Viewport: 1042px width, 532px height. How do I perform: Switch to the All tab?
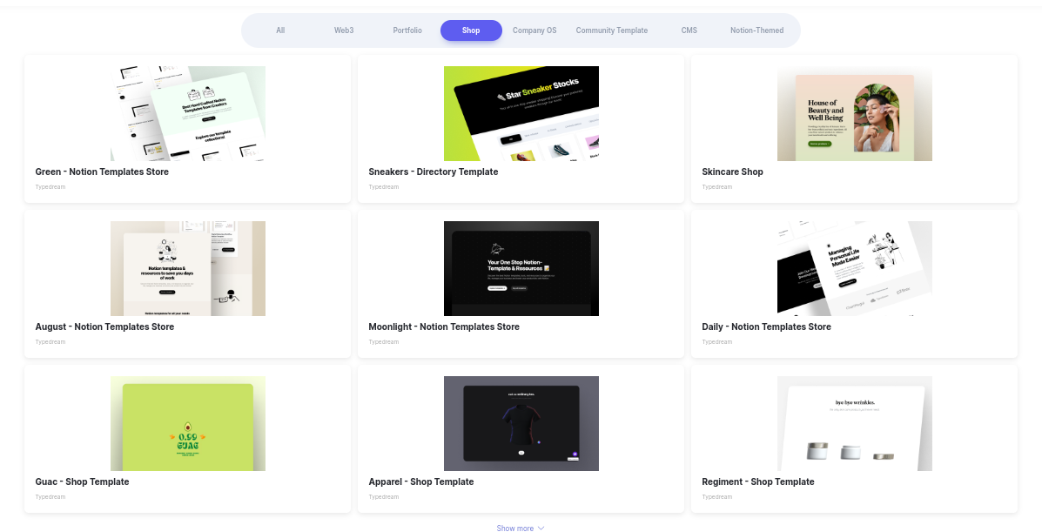coord(280,30)
